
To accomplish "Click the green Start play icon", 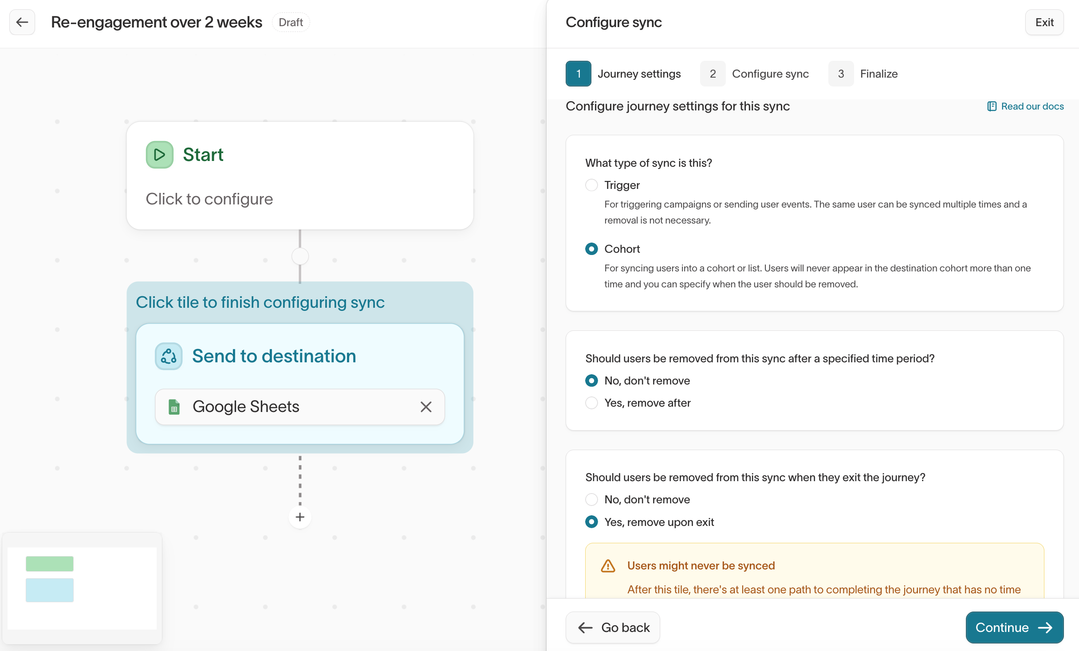I will (x=160, y=155).
